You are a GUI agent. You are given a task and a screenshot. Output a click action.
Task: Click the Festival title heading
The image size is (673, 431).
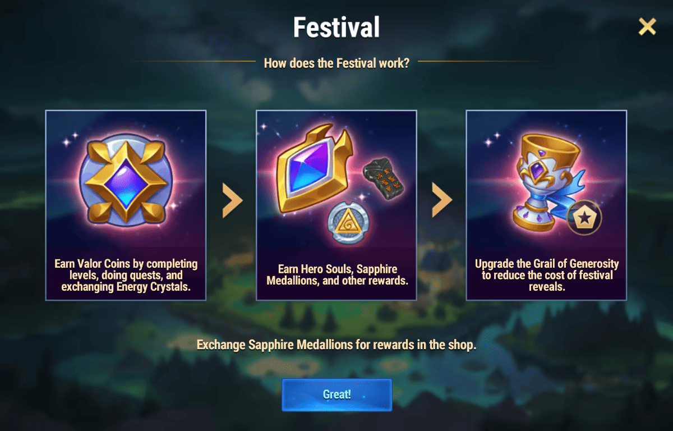click(x=336, y=27)
